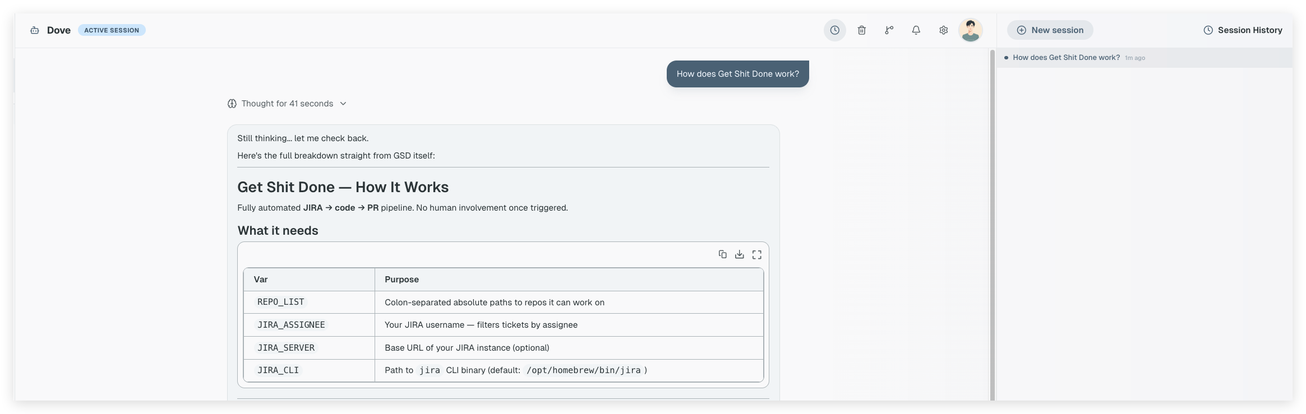Screen dimensions: 1306x414
Task: Download the table with download icon
Action: pyautogui.click(x=740, y=254)
